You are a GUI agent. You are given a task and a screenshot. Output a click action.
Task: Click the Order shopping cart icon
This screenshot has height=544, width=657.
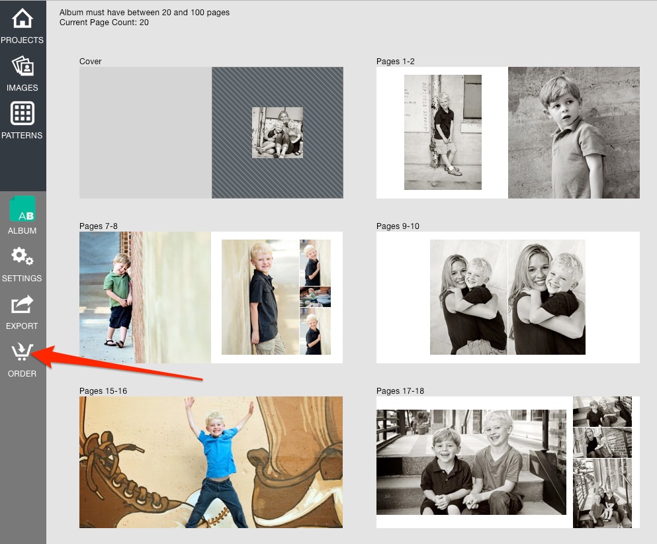(22, 351)
